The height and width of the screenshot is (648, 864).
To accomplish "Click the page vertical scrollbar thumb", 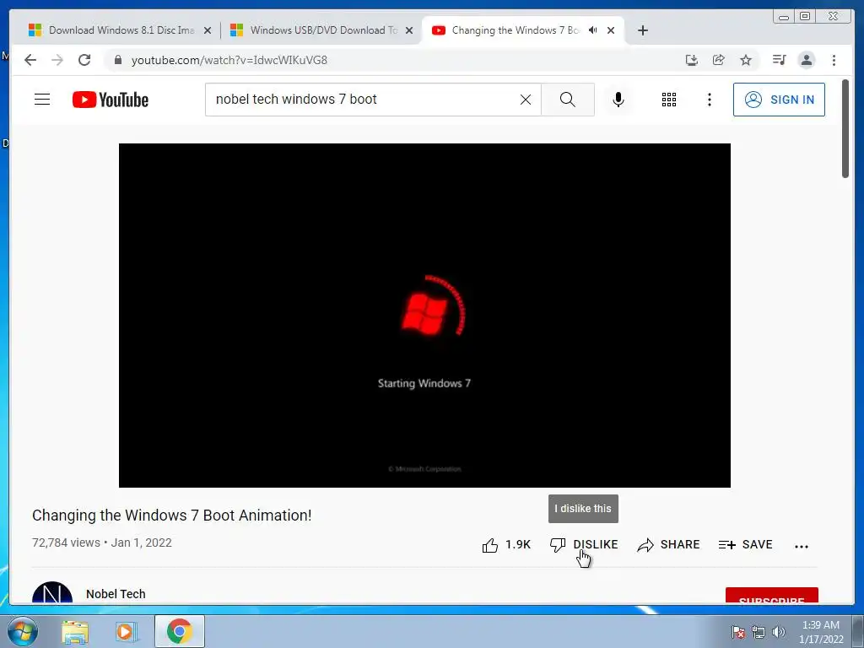I will coord(845,129).
